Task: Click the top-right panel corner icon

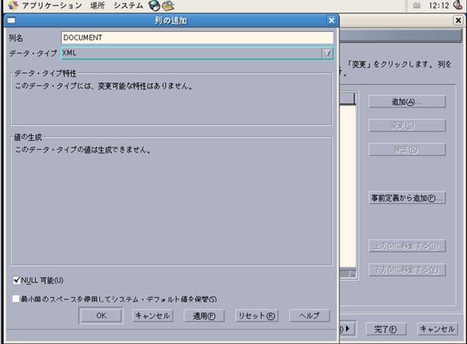Action: tap(458, 5)
